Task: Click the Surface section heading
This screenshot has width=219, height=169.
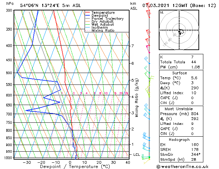Action: tap(179, 73)
